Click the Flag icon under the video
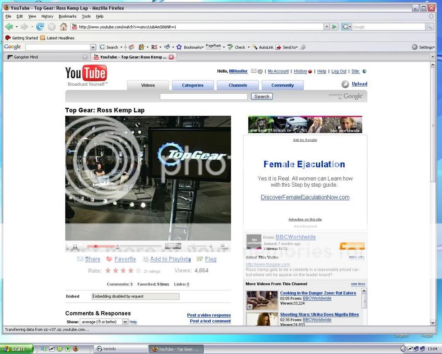The image size is (442, 354). [x=199, y=259]
